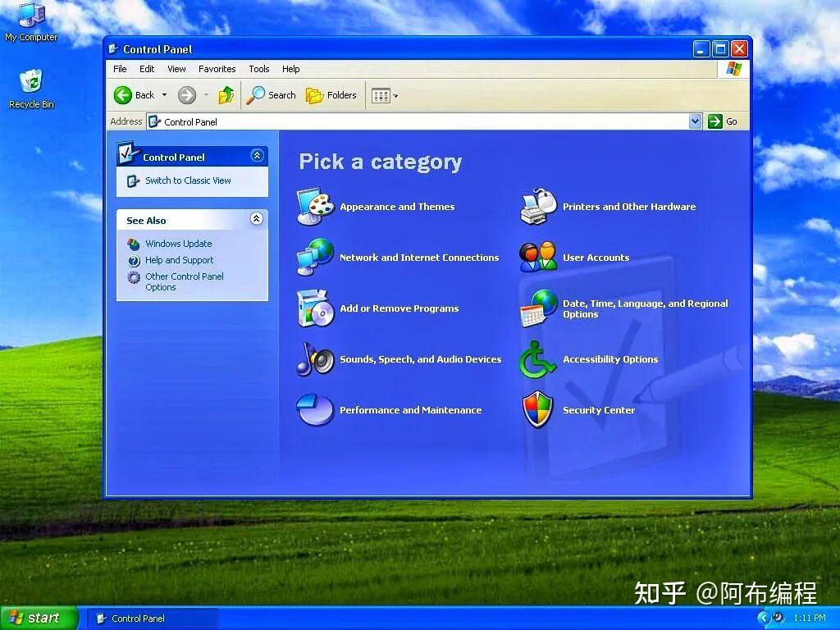Click Accessibility Options text link

pos(610,359)
